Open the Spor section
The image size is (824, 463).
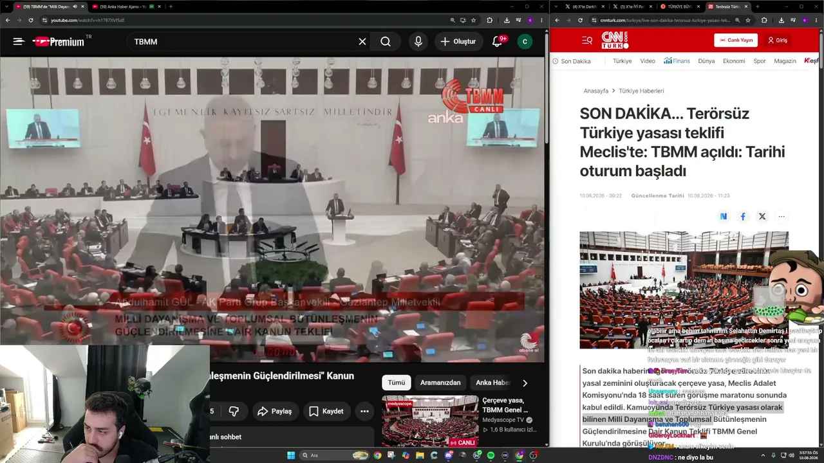coord(760,61)
